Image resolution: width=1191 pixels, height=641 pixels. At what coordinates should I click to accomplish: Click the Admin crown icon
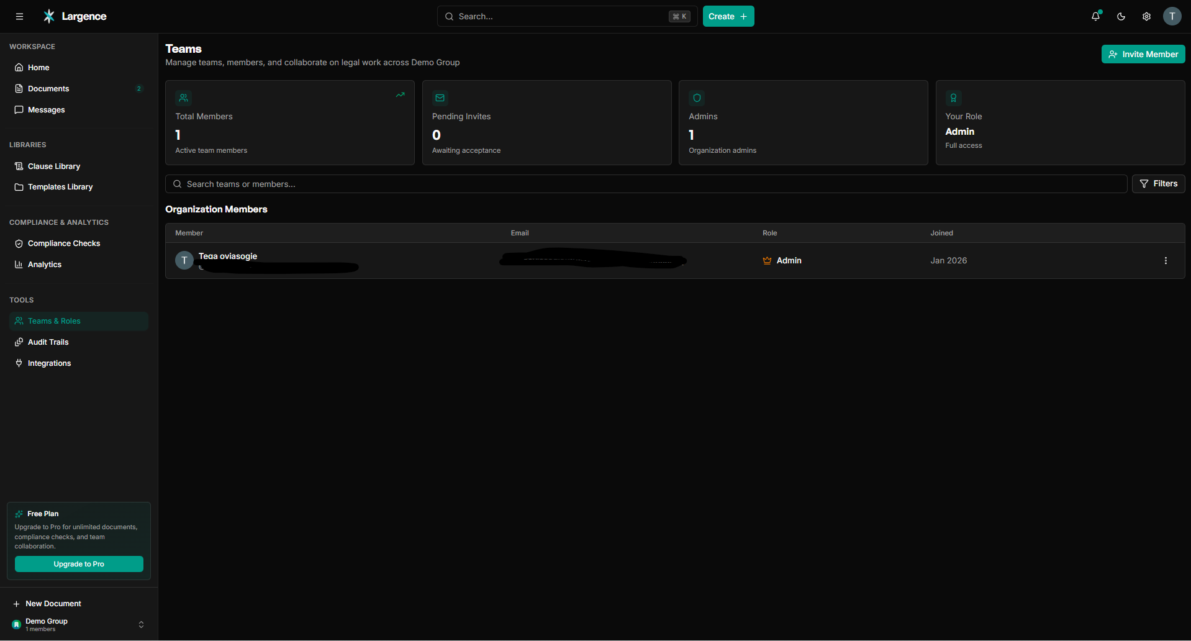[768, 261]
